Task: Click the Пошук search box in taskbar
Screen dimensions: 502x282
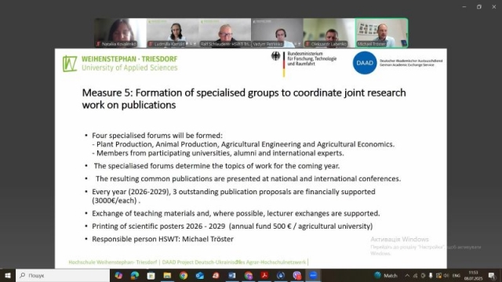Action: pos(63,275)
